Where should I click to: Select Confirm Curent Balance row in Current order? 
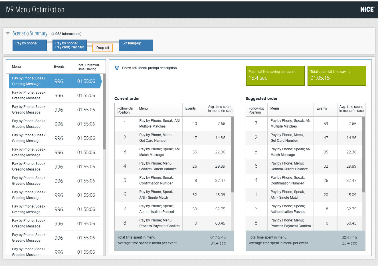point(173,167)
